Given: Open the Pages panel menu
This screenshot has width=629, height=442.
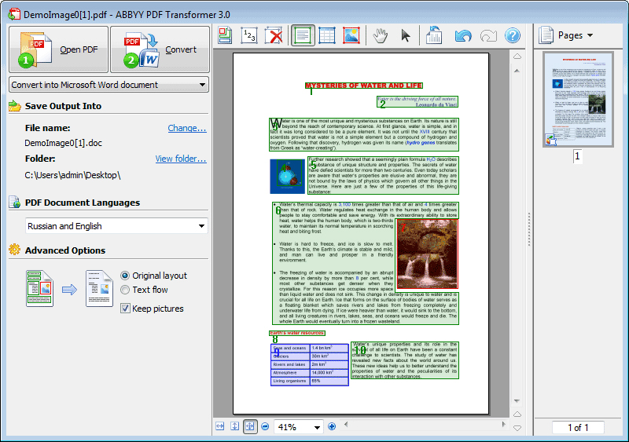Looking at the screenshot, I should 575,35.
